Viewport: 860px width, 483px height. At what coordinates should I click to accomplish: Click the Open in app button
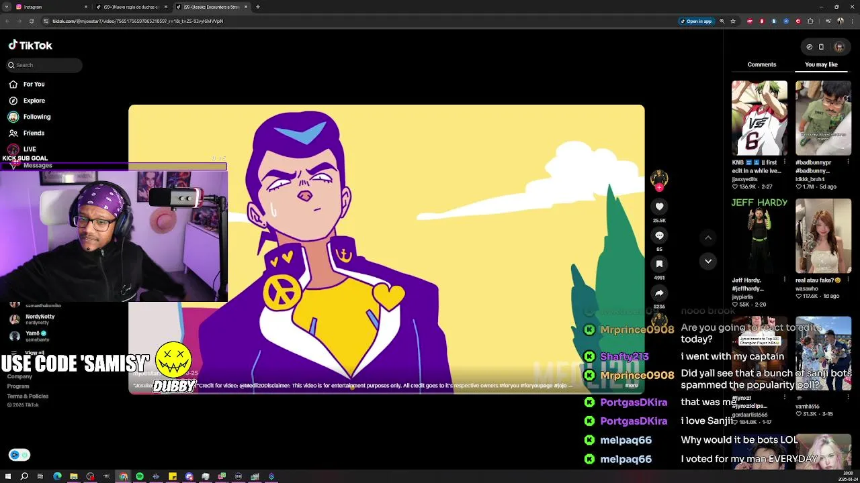(x=695, y=21)
